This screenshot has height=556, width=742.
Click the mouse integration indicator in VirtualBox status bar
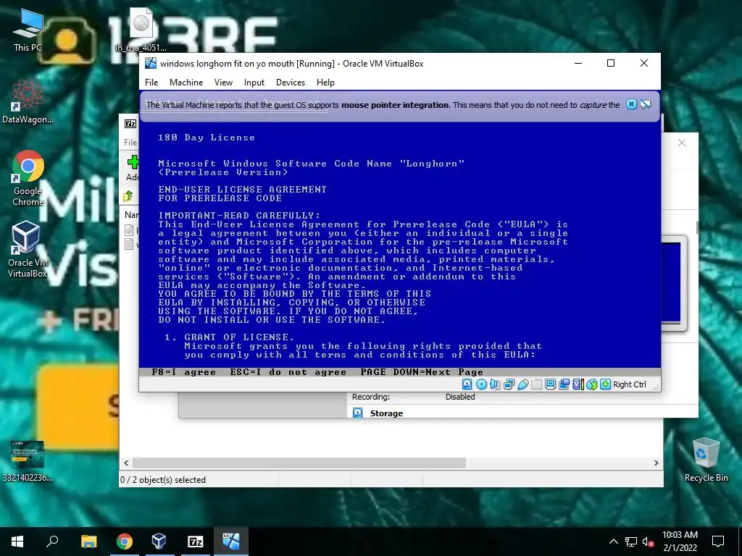592,384
